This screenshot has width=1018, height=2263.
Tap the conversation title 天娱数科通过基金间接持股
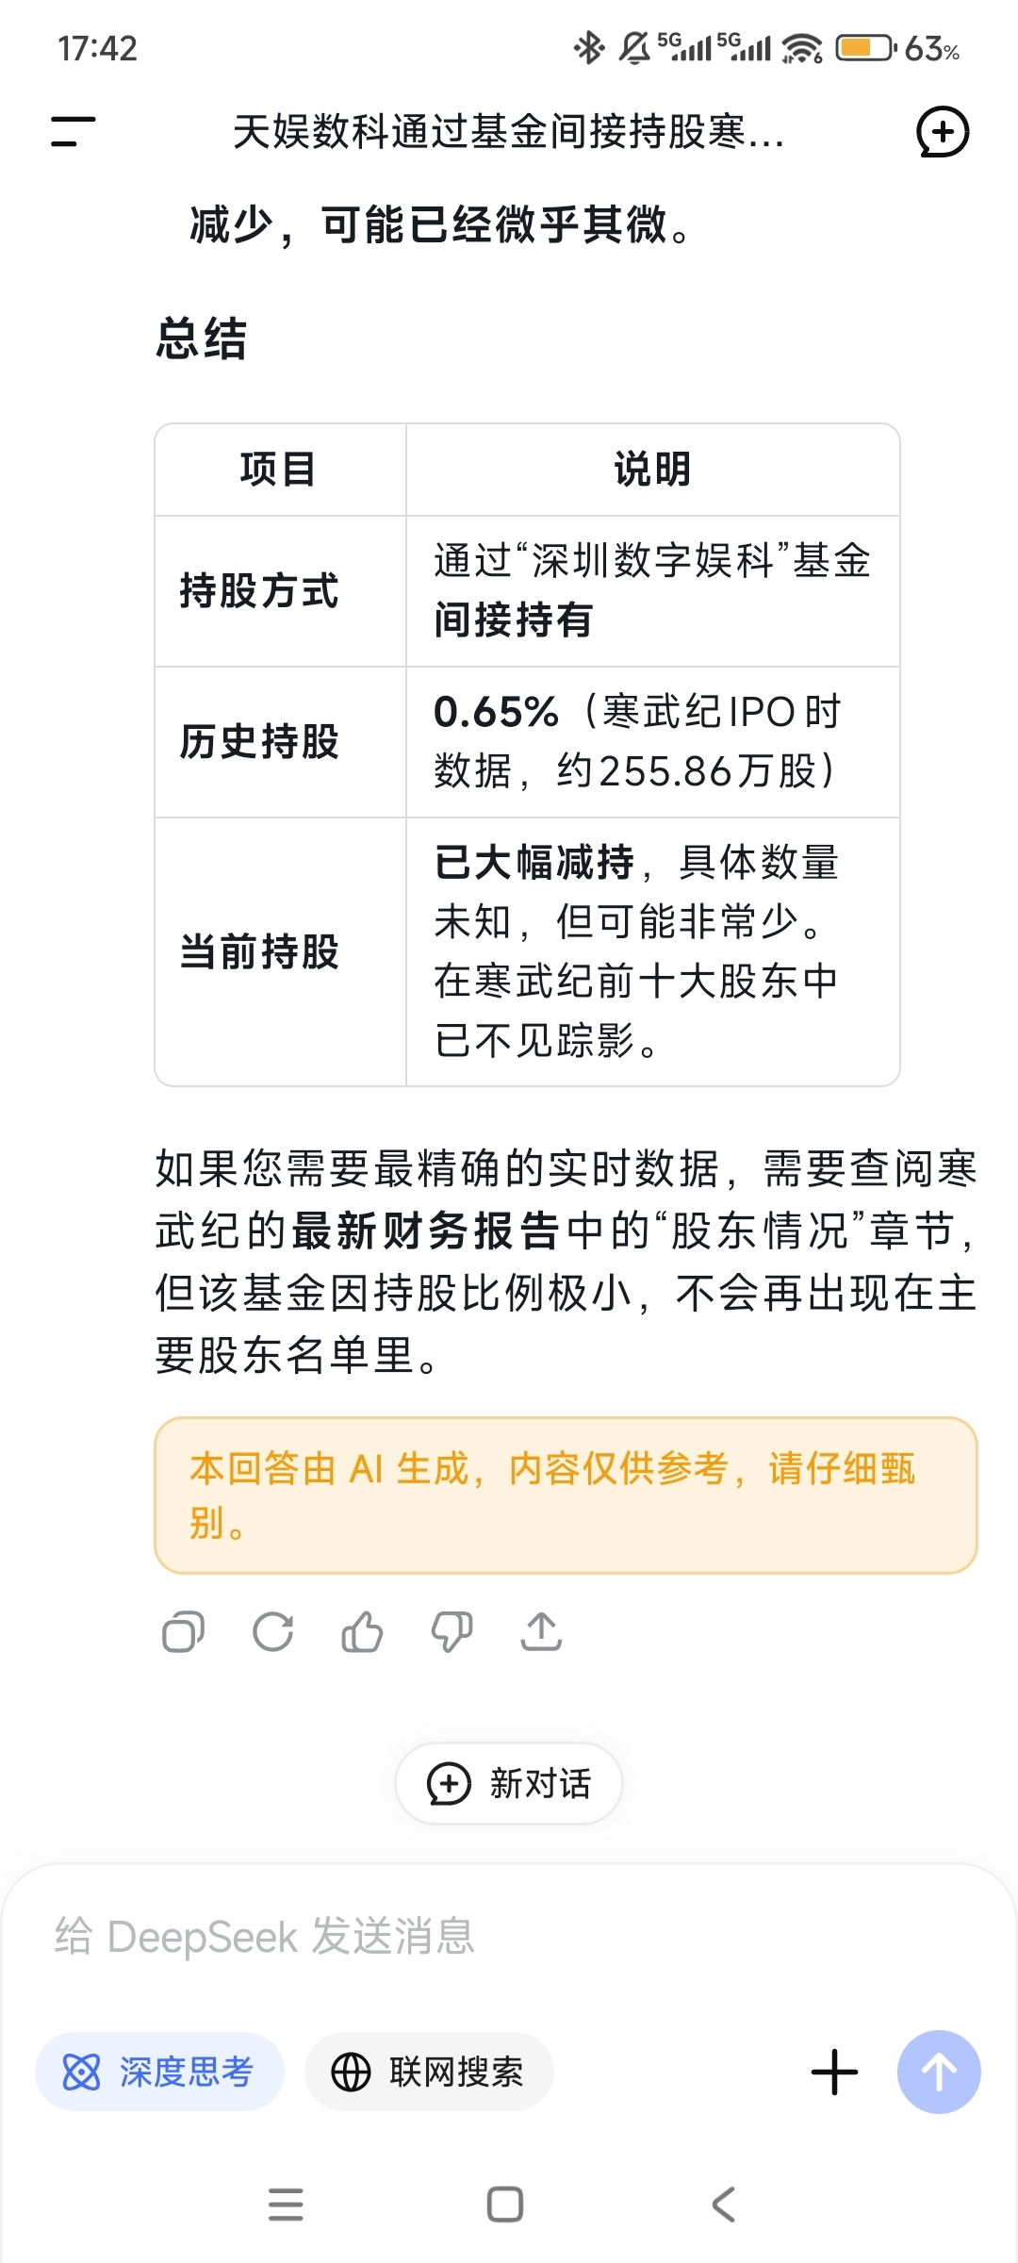coord(509,132)
